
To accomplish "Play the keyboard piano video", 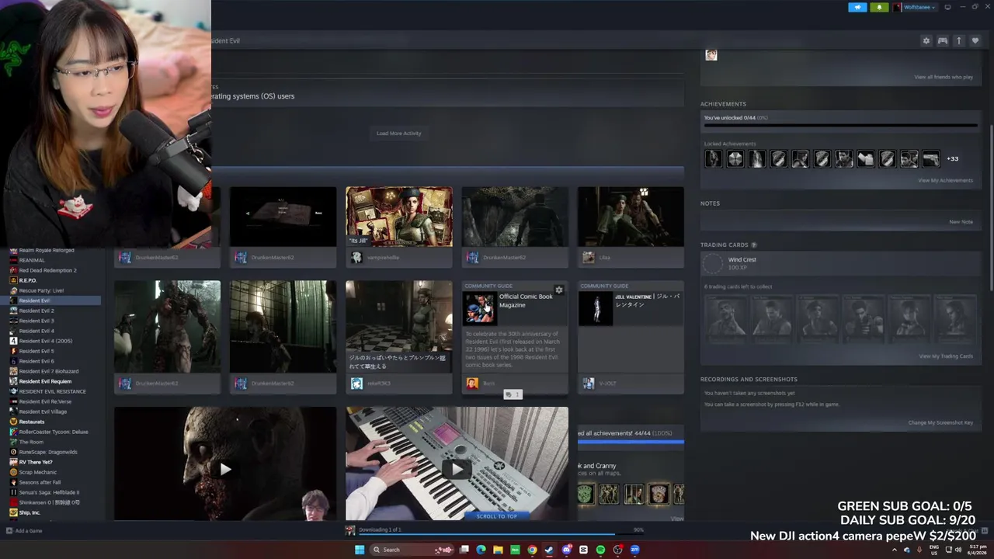I will [x=457, y=469].
